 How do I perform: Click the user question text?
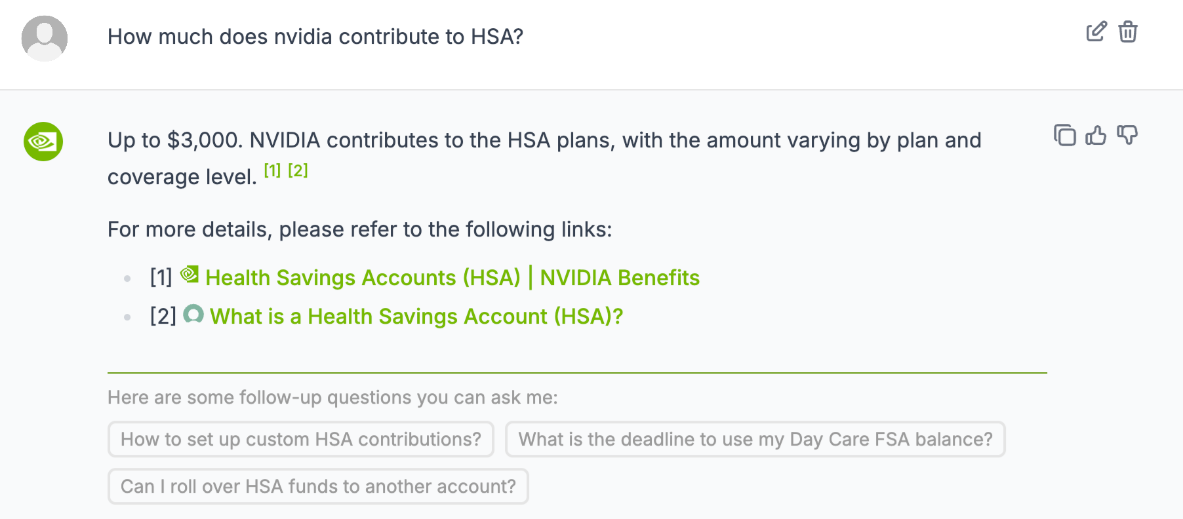click(315, 37)
